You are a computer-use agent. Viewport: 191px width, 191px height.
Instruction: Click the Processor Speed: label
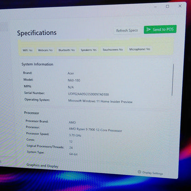coord(38,134)
